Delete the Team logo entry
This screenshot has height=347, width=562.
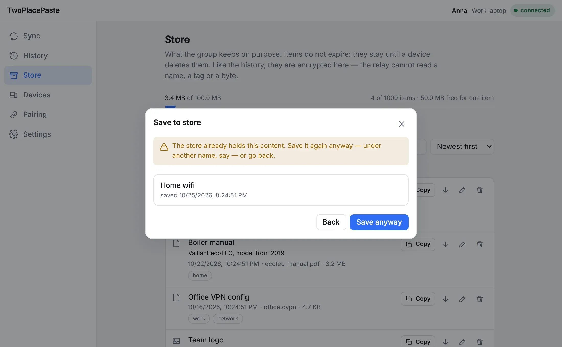point(479,342)
